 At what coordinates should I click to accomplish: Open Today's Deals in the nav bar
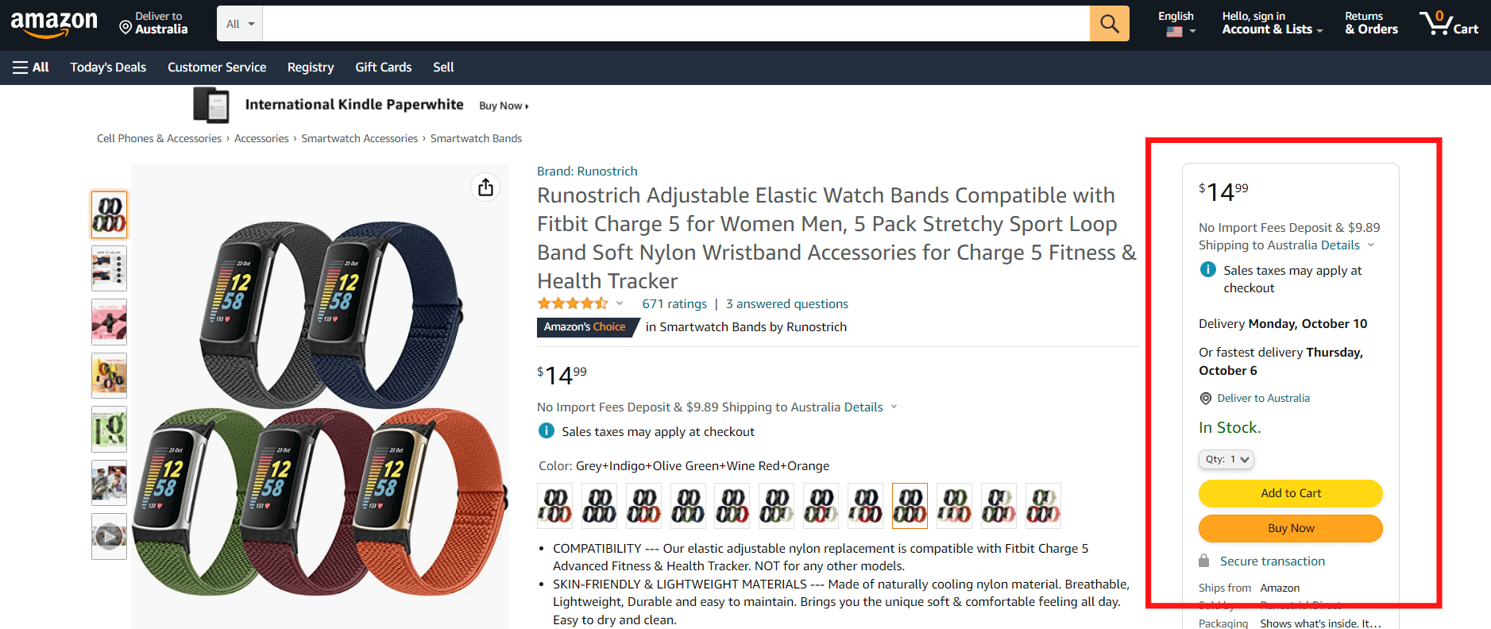click(x=108, y=68)
